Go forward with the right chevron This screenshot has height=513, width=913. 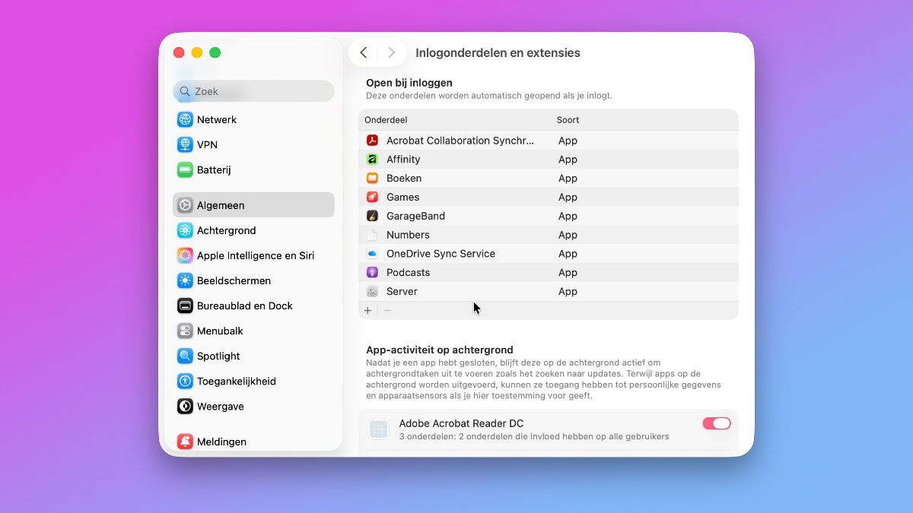[x=391, y=52]
